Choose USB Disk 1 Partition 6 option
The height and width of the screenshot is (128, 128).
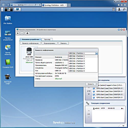[x=83, y=63]
